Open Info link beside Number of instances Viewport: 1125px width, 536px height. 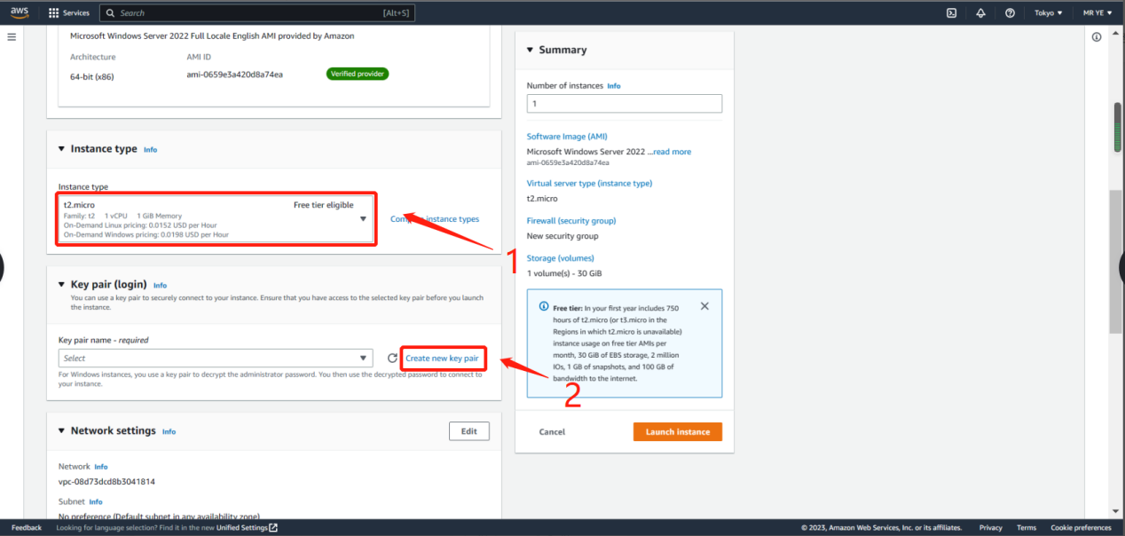[614, 86]
